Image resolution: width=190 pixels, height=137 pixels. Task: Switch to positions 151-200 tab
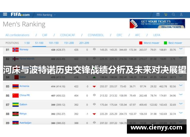coord(69,43)
